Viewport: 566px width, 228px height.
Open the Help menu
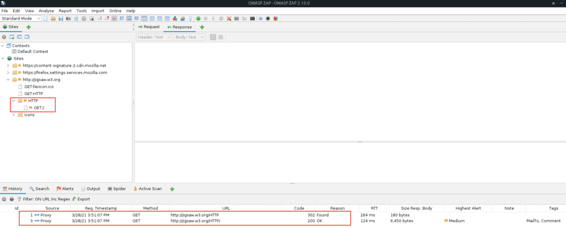pos(131,11)
